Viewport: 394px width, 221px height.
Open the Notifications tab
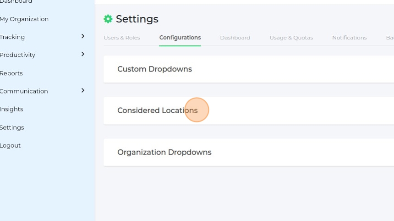click(x=350, y=38)
